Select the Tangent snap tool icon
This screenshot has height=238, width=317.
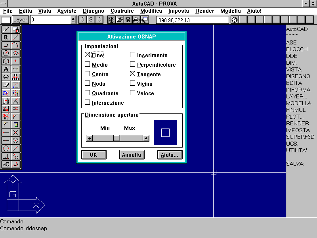(15, 156)
